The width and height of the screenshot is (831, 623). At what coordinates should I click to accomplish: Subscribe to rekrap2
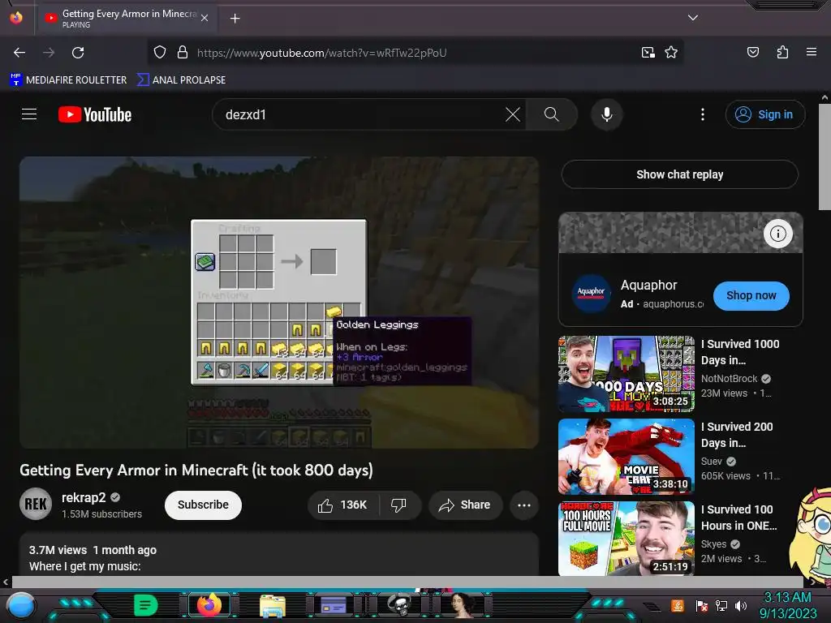[x=203, y=505]
